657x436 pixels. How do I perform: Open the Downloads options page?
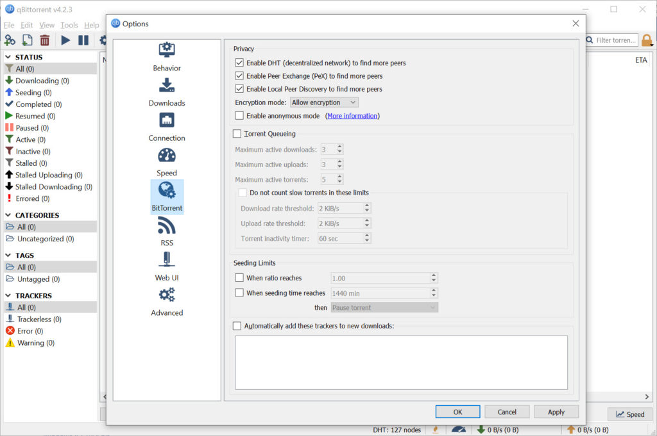(x=167, y=92)
